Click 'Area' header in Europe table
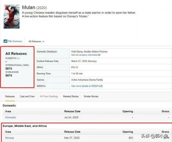The height and width of the screenshot is (142, 172). coord(8,132)
